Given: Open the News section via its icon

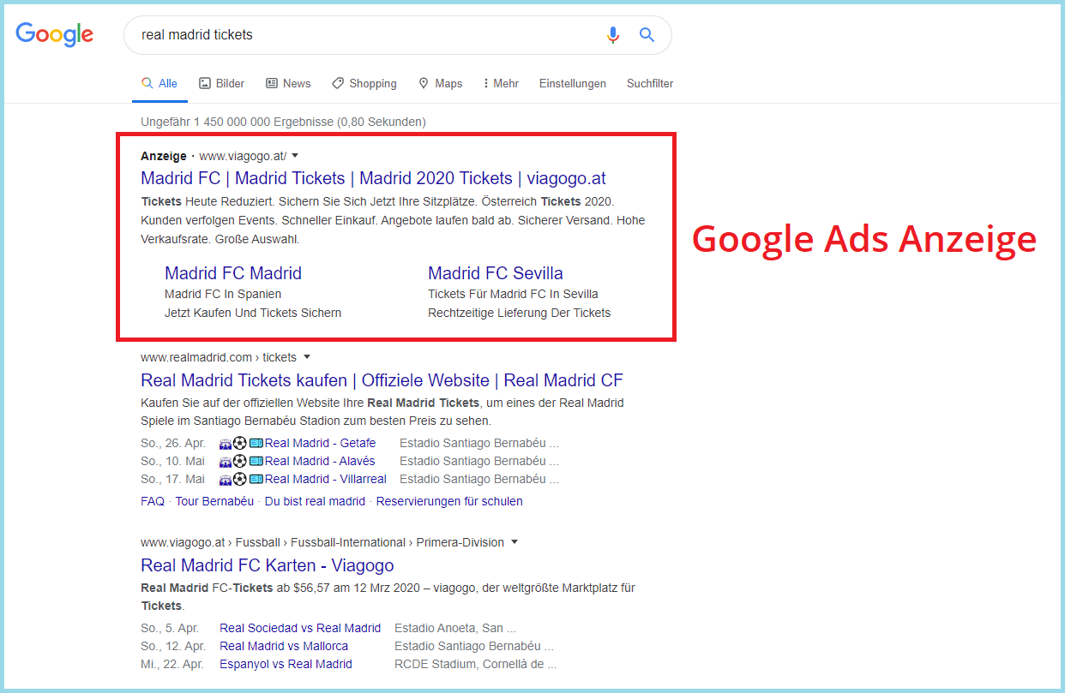Looking at the screenshot, I should pyautogui.click(x=270, y=82).
